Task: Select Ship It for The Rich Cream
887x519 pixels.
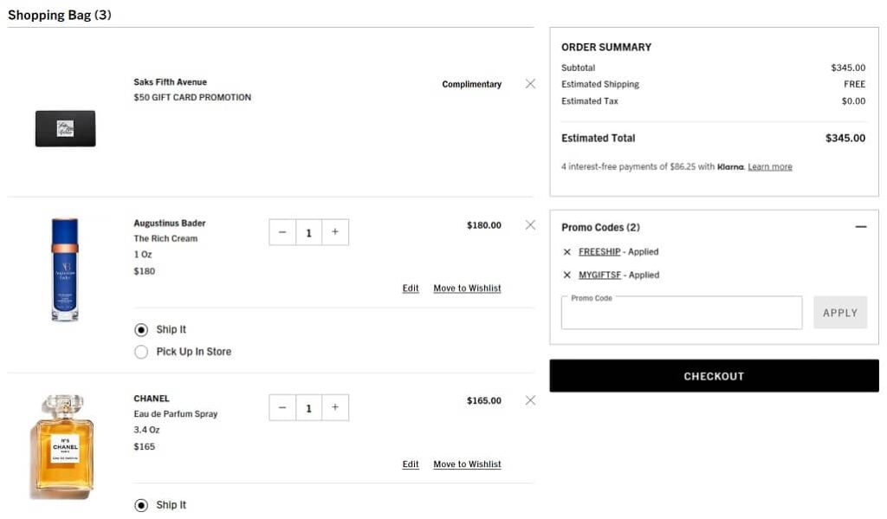Action: pos(141,330)
